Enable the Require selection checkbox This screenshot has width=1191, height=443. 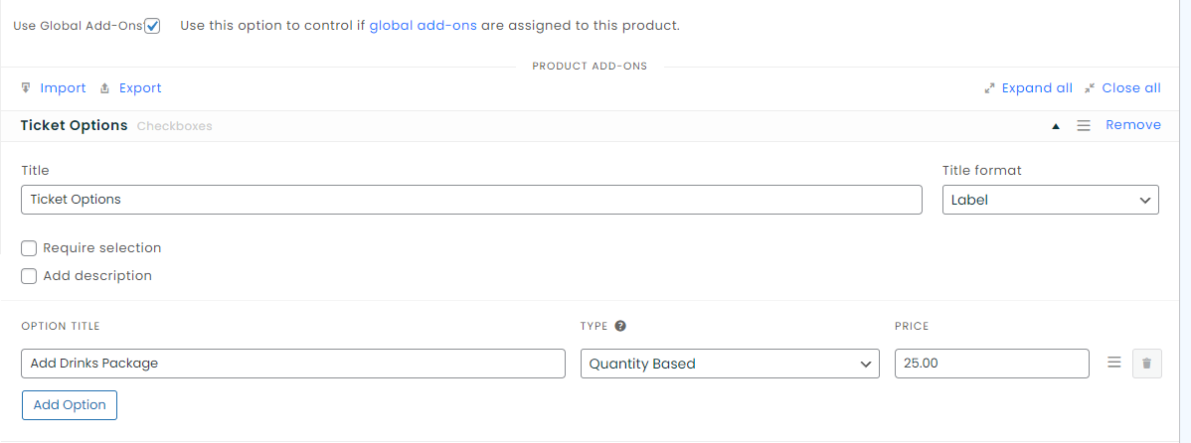pyautogui.click(x=29, y=248)
